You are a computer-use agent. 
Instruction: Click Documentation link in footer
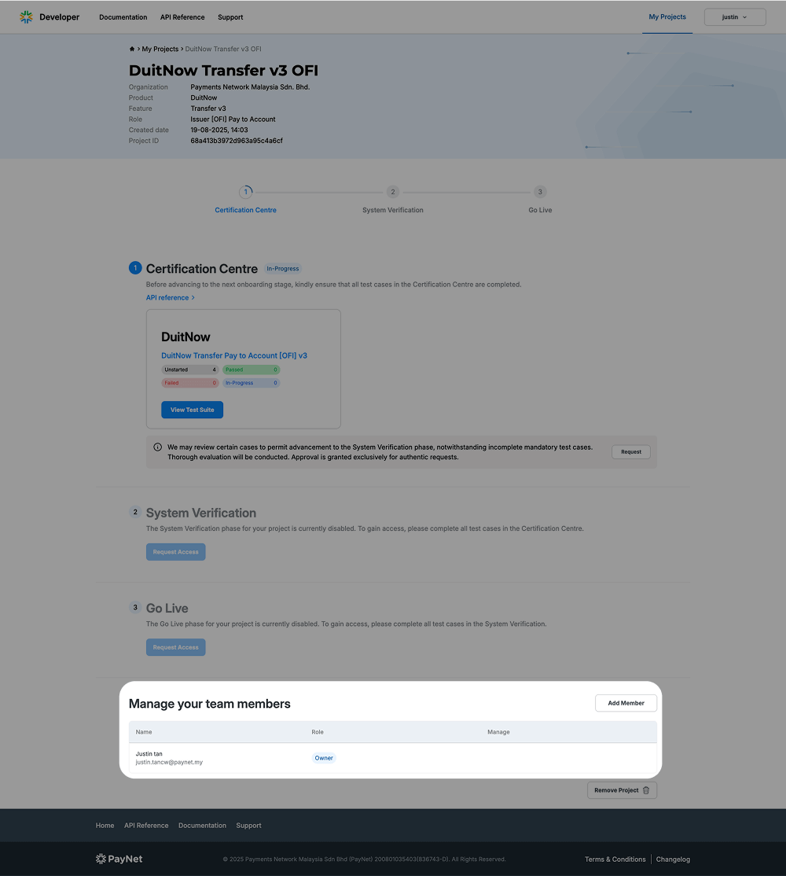pyautogui.click(x=203, y=826)
